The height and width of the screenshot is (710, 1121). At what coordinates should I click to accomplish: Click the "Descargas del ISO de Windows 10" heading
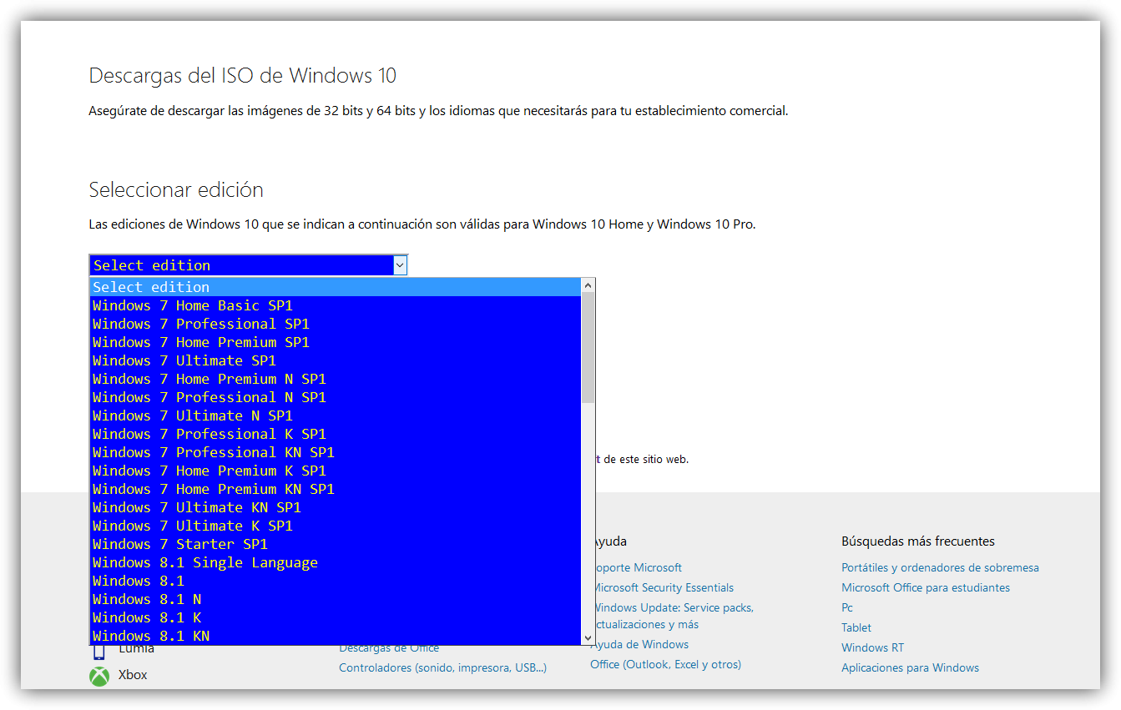(x=243, y=76)
